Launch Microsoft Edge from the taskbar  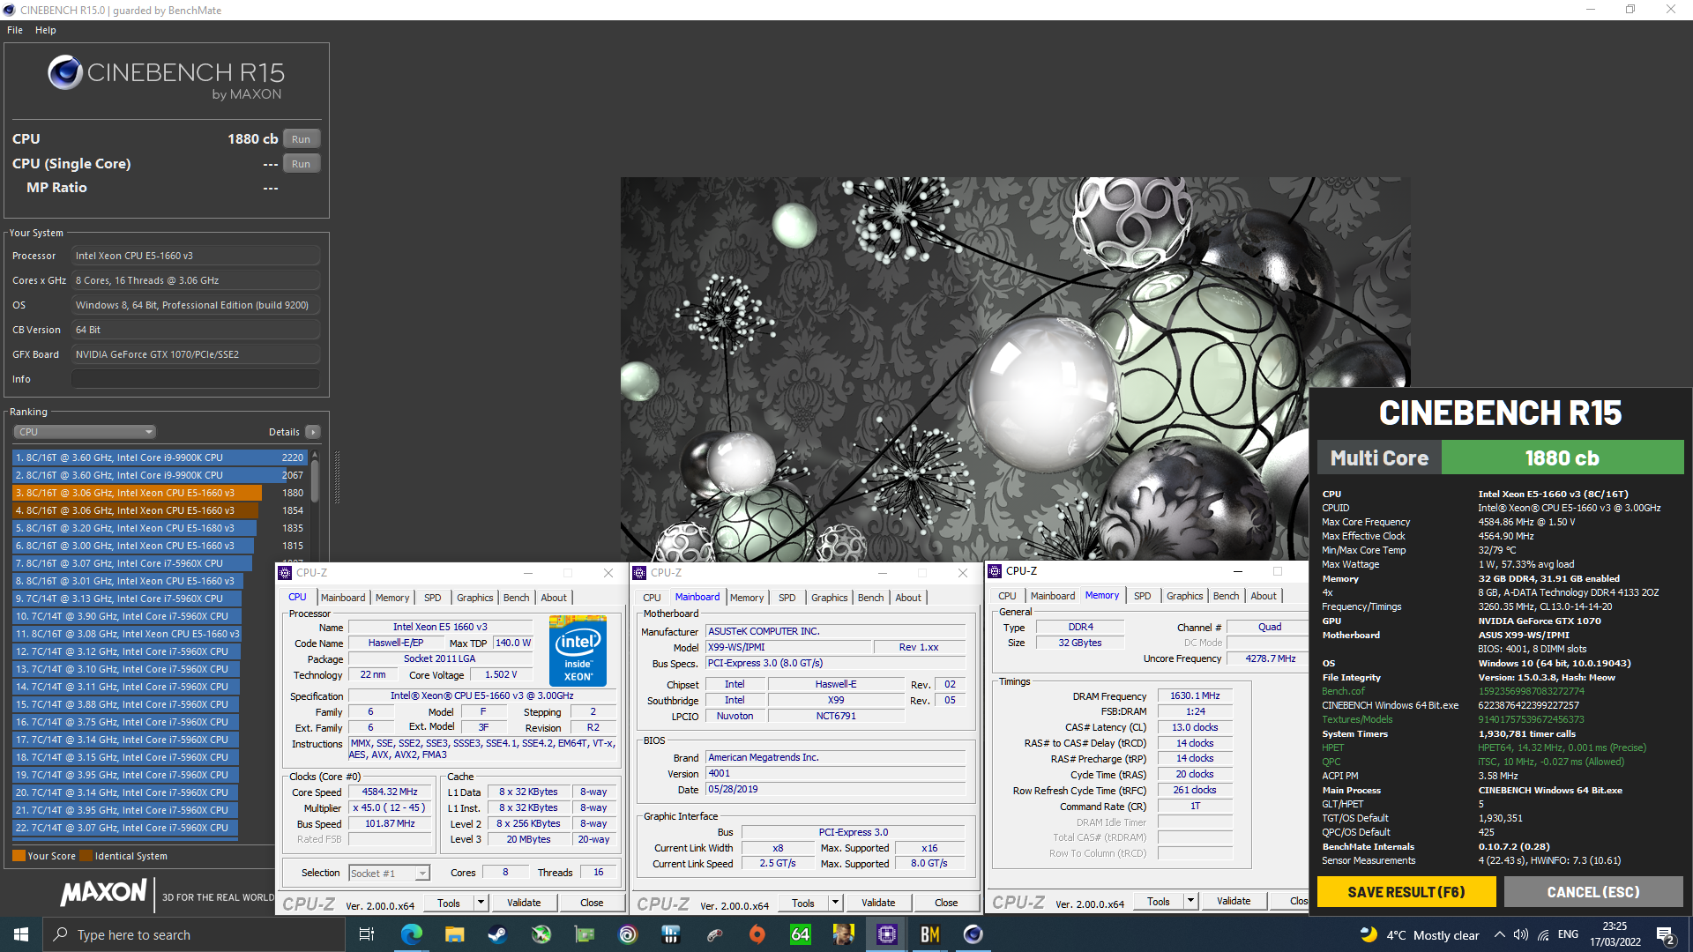coord(411,934)
